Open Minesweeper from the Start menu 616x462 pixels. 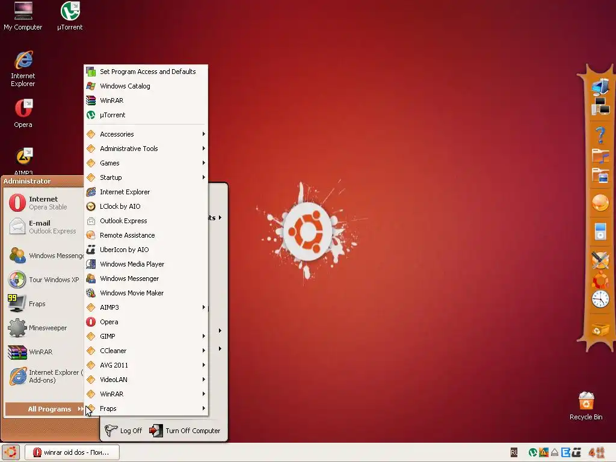click(x=45, y=328)
